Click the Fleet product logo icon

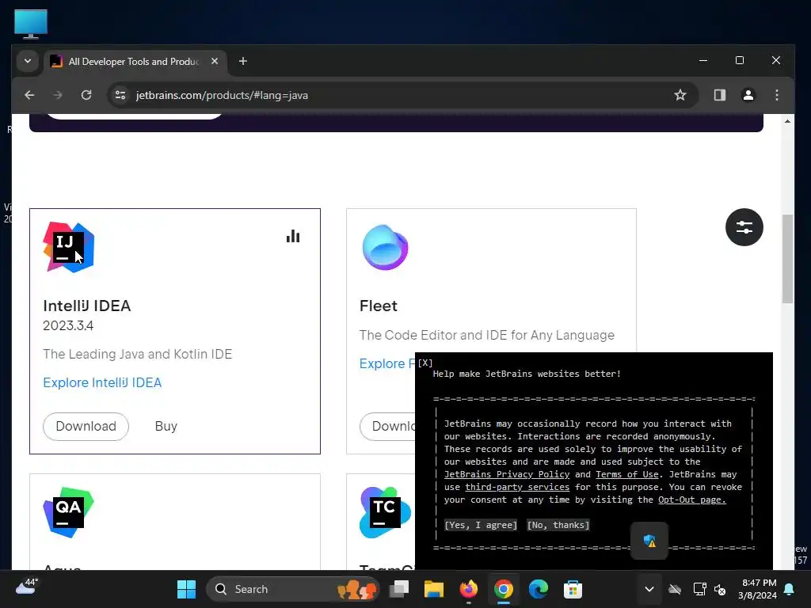386,247
